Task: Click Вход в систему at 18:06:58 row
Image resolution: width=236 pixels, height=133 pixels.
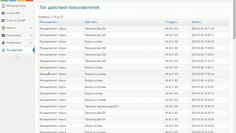Action: point(94,42)
